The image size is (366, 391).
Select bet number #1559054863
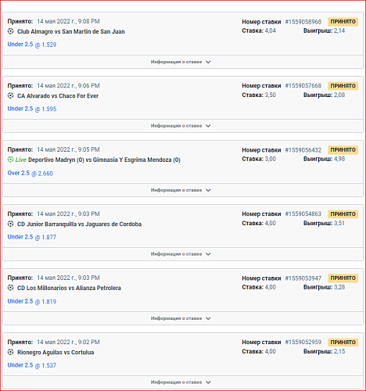point(303,214)
